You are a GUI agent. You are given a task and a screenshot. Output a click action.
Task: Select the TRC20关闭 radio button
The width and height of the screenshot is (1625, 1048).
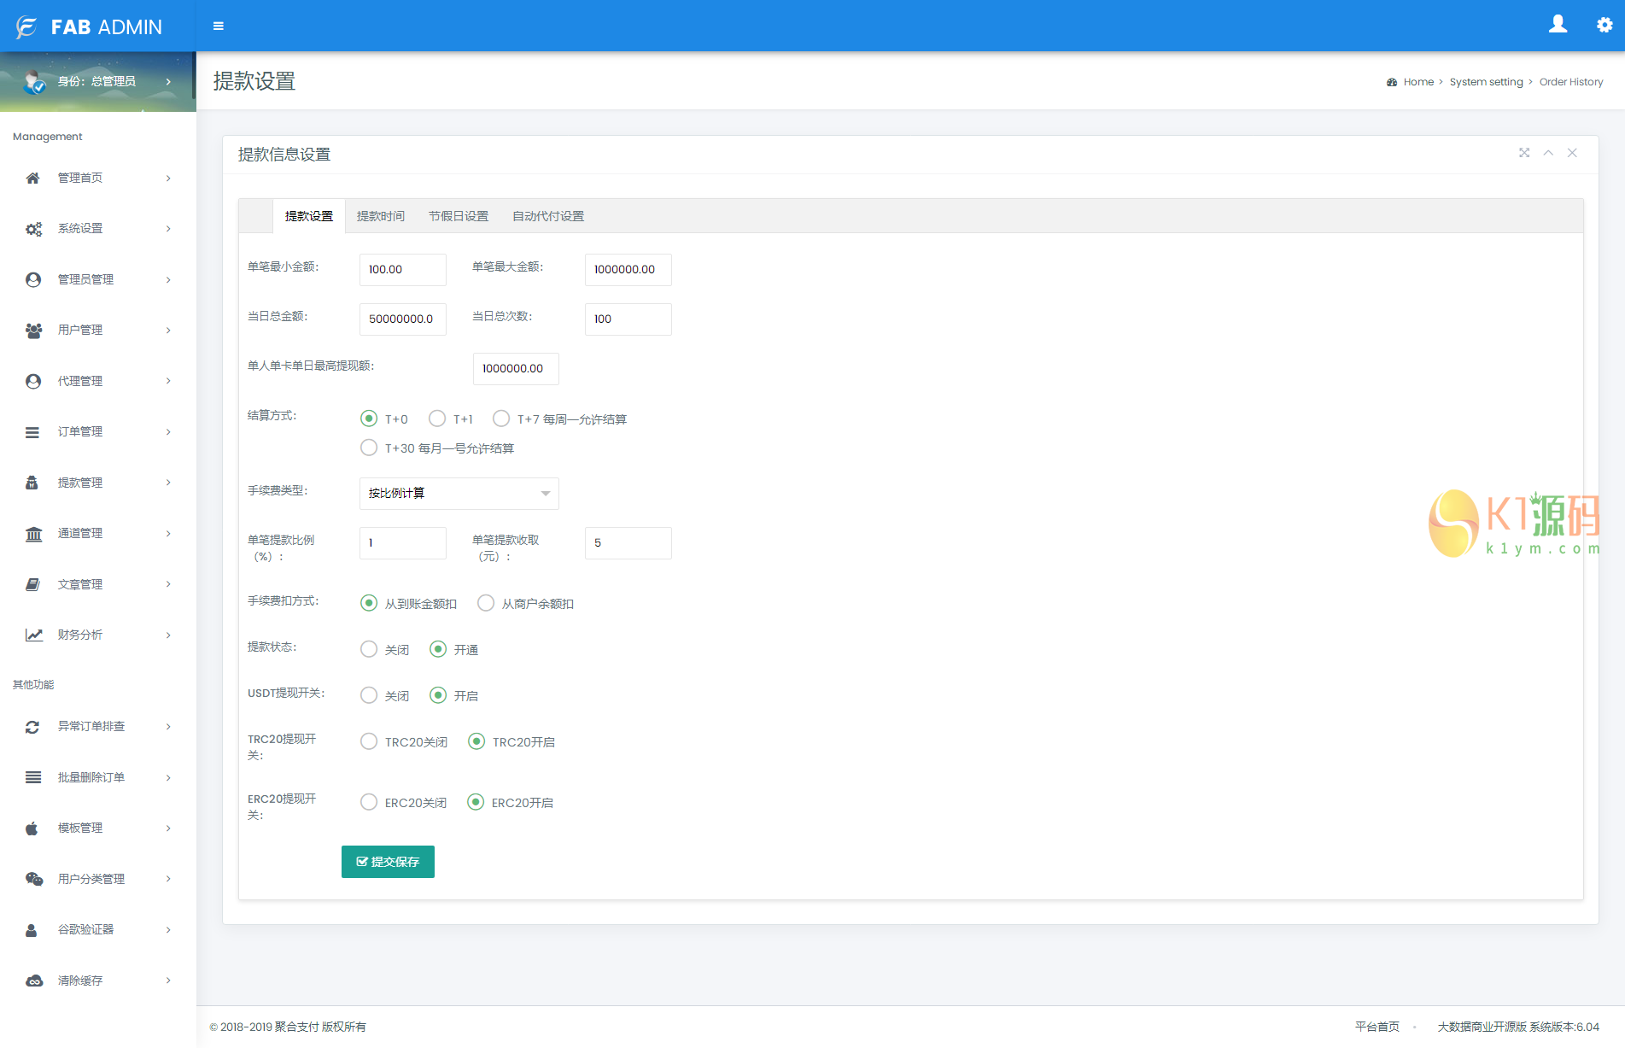tap(369, 741)
